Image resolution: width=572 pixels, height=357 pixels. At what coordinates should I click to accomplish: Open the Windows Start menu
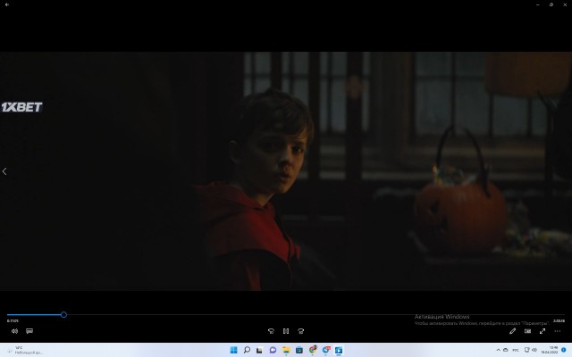[x=234, y=350]
